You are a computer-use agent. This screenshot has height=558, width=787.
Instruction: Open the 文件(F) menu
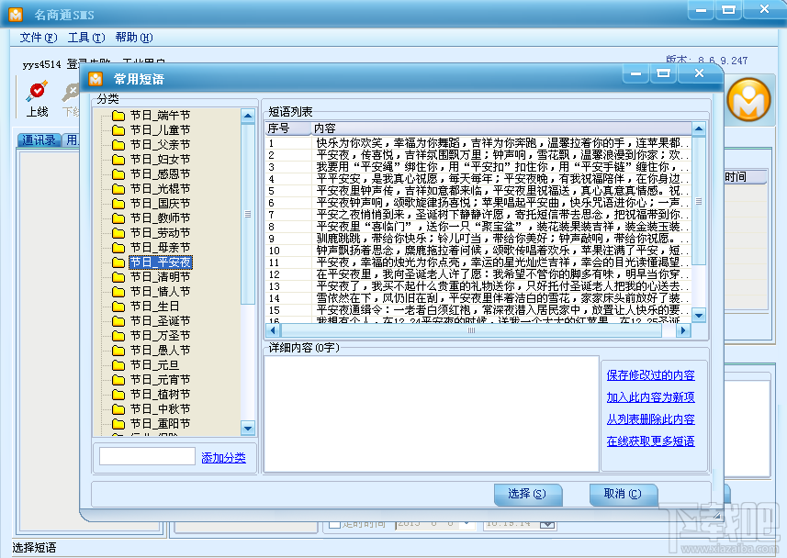39,38
